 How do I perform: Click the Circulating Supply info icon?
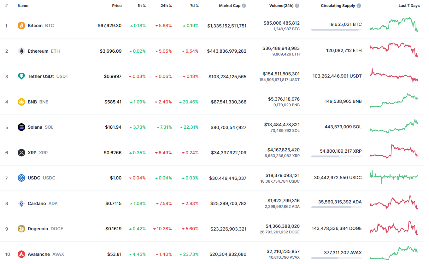point(359,6)
